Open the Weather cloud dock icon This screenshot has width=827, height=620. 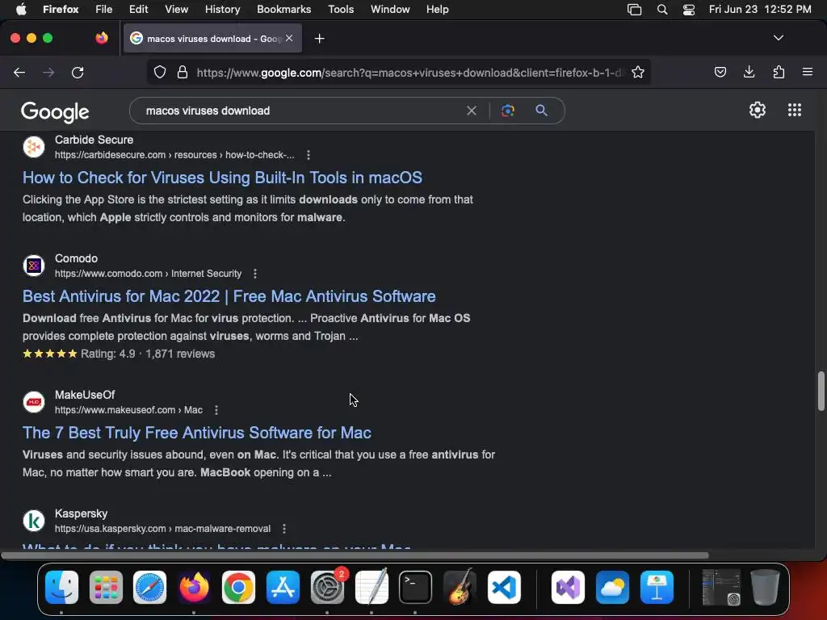(612, 587)
